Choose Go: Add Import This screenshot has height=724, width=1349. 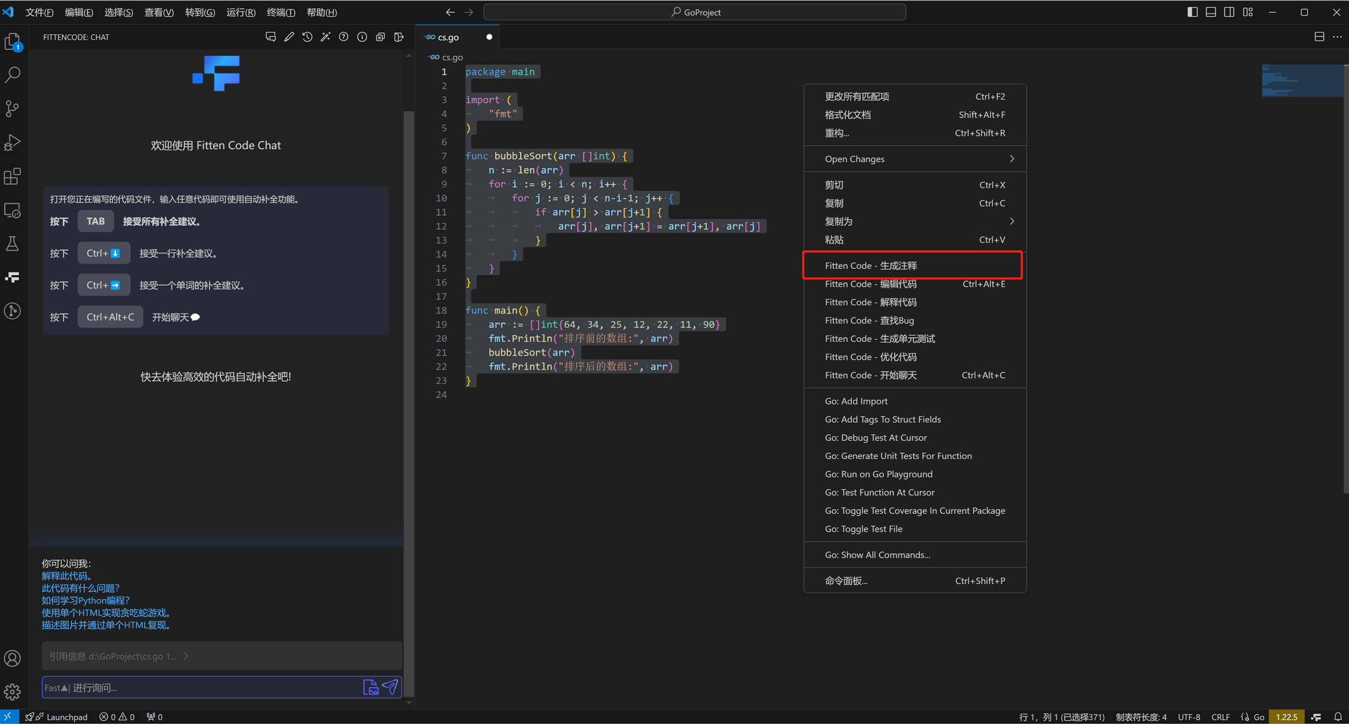[x=915, y=401]
